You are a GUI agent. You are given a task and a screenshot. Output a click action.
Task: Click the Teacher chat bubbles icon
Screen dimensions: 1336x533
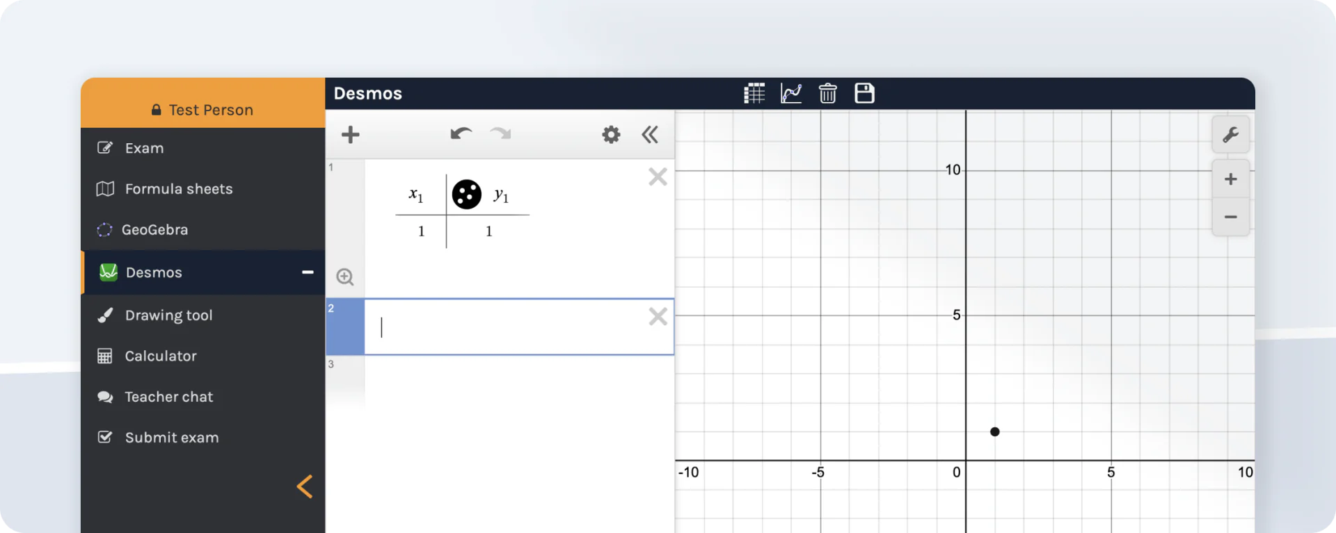click(x=105, y=397)
